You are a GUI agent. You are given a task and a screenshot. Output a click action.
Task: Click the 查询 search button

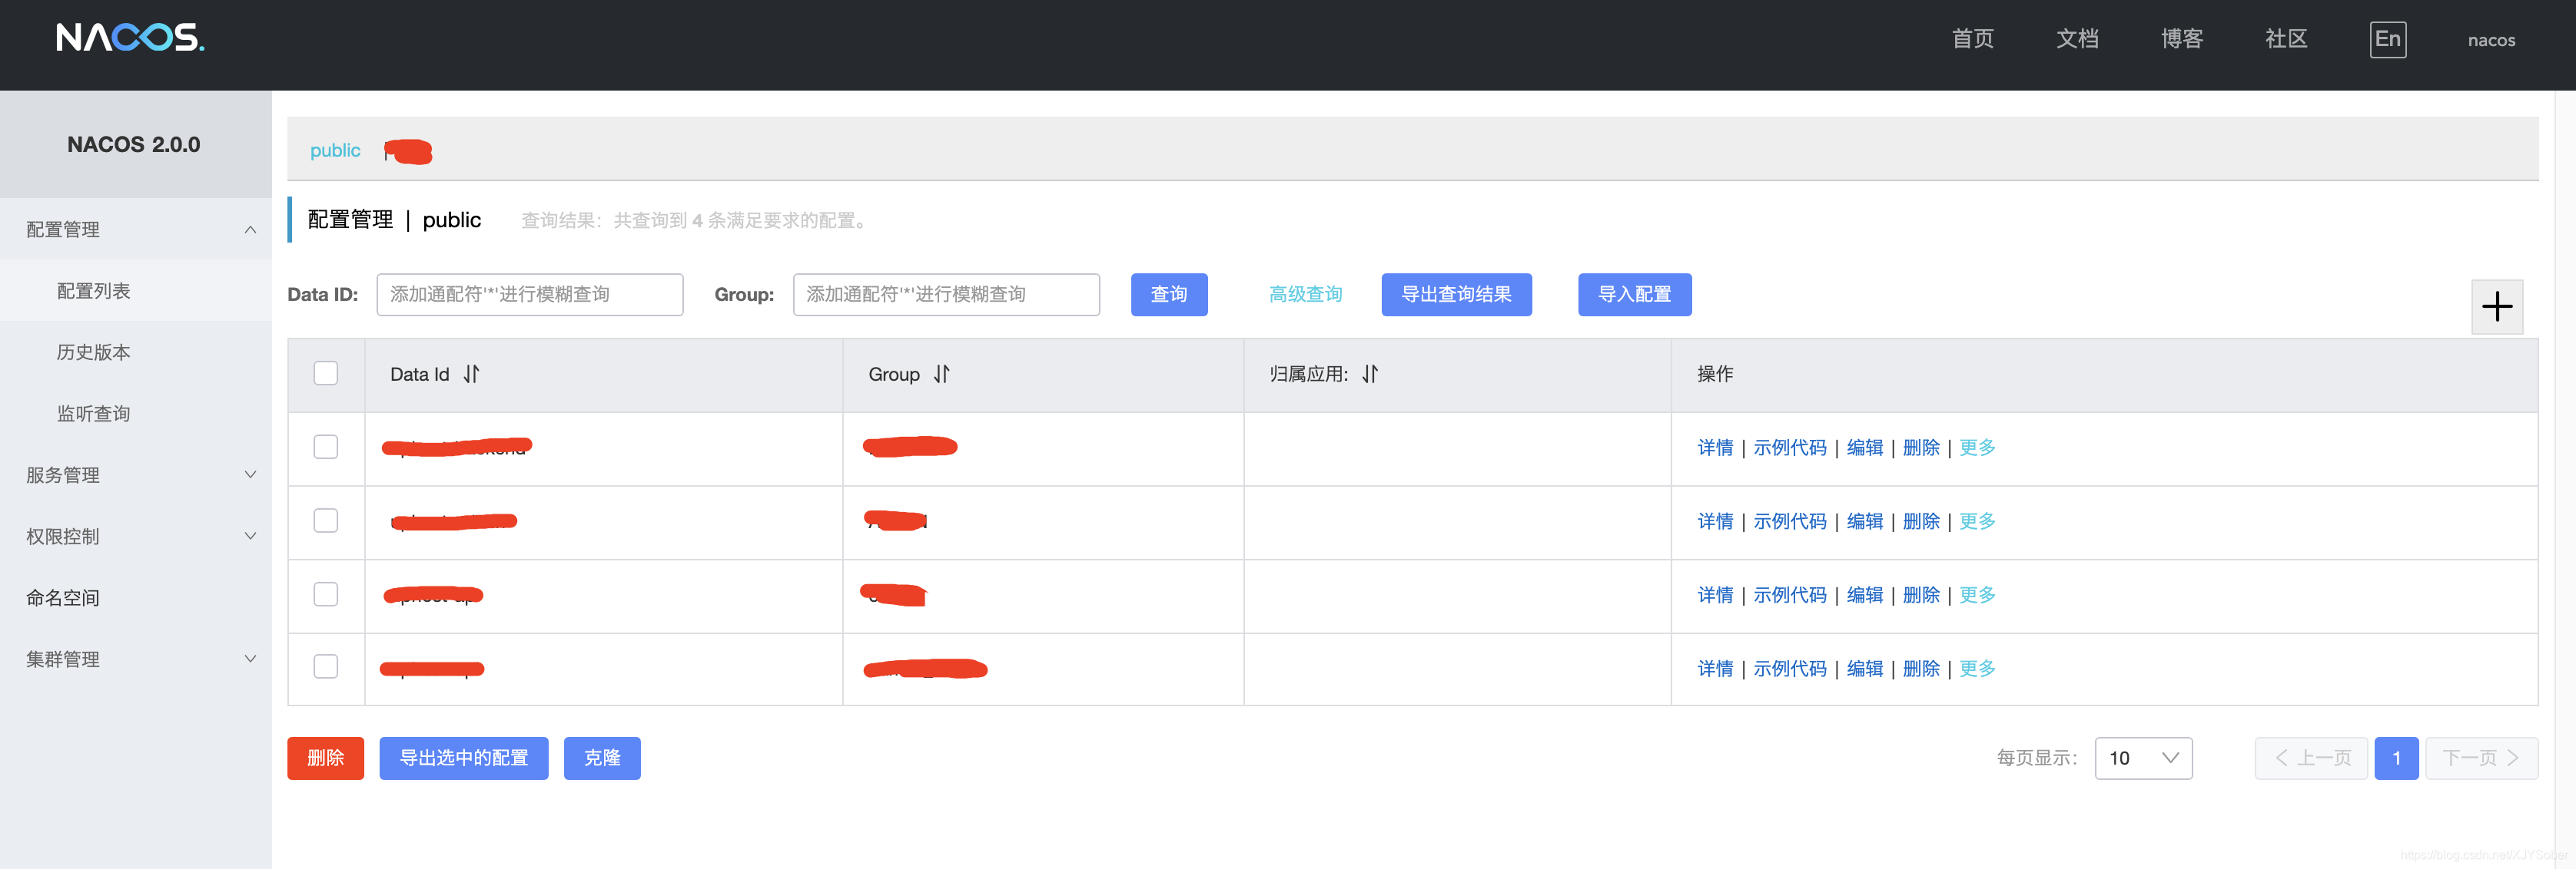point(1169,295)
